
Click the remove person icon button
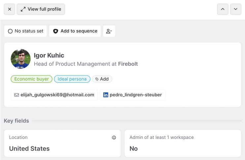point(109,31)
